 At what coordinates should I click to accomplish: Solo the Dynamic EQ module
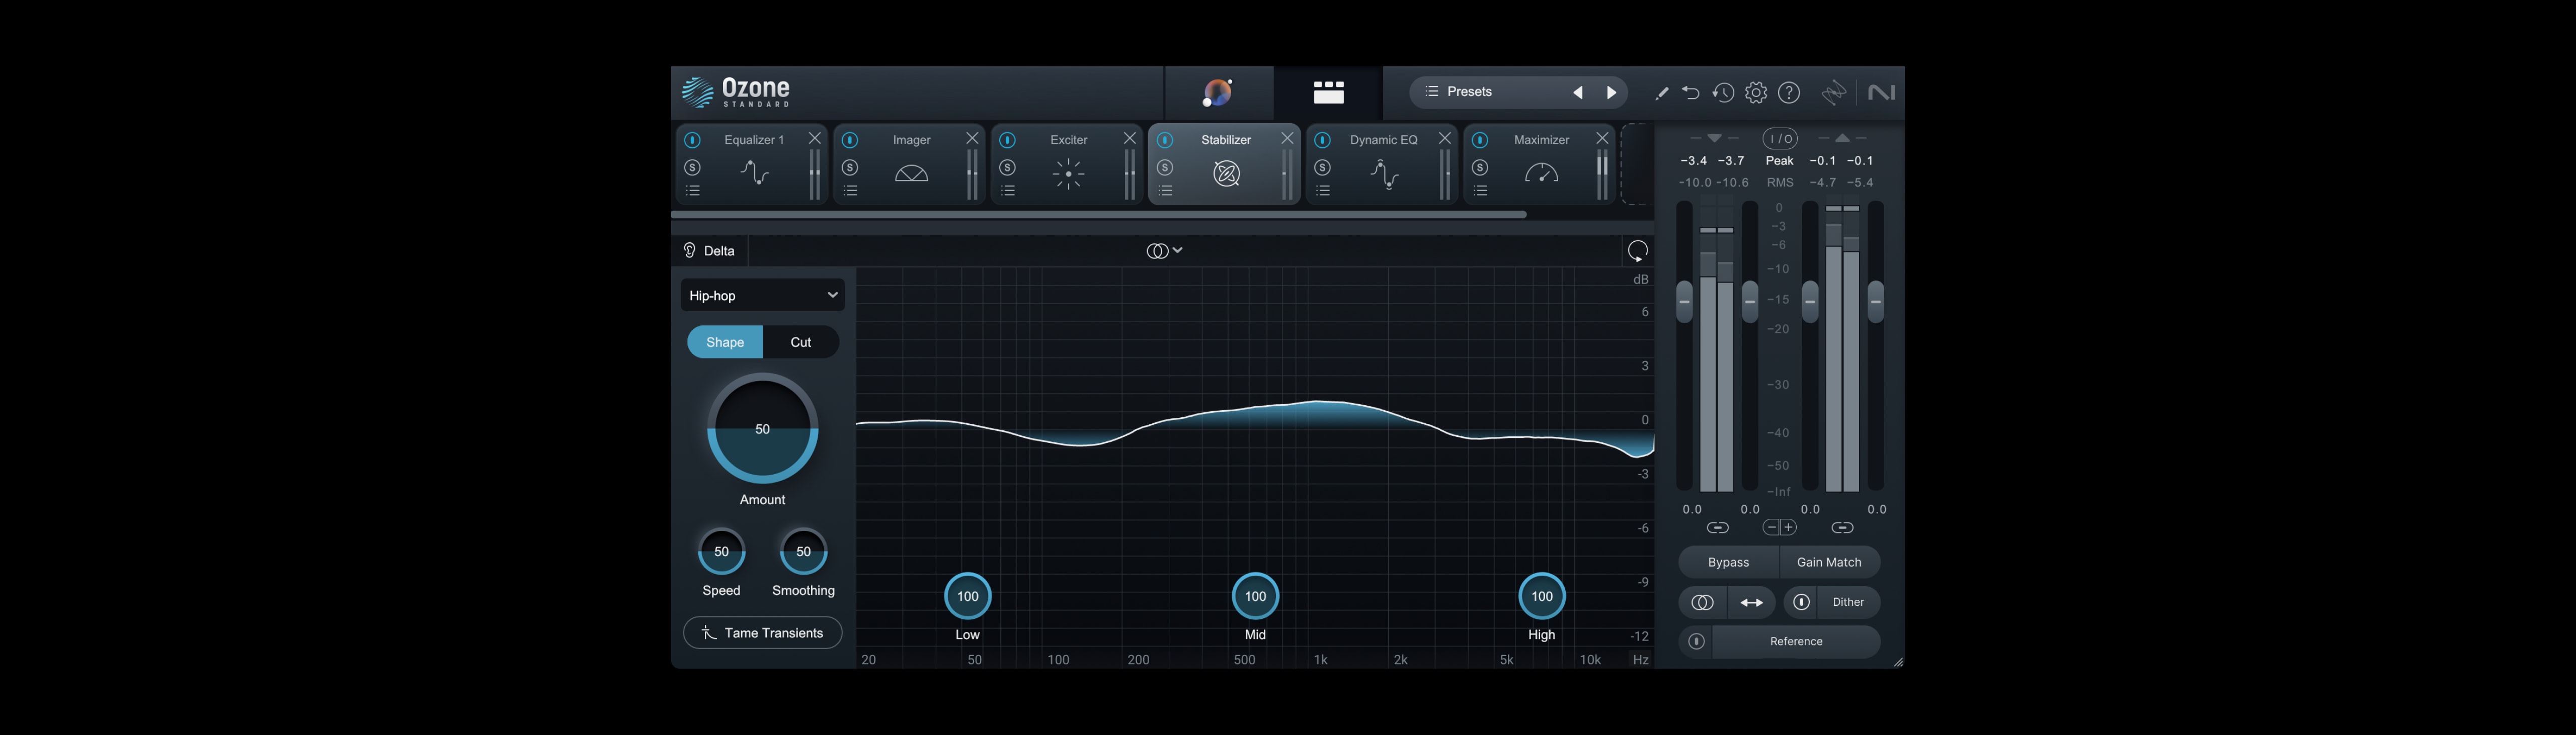(1322, 167)
